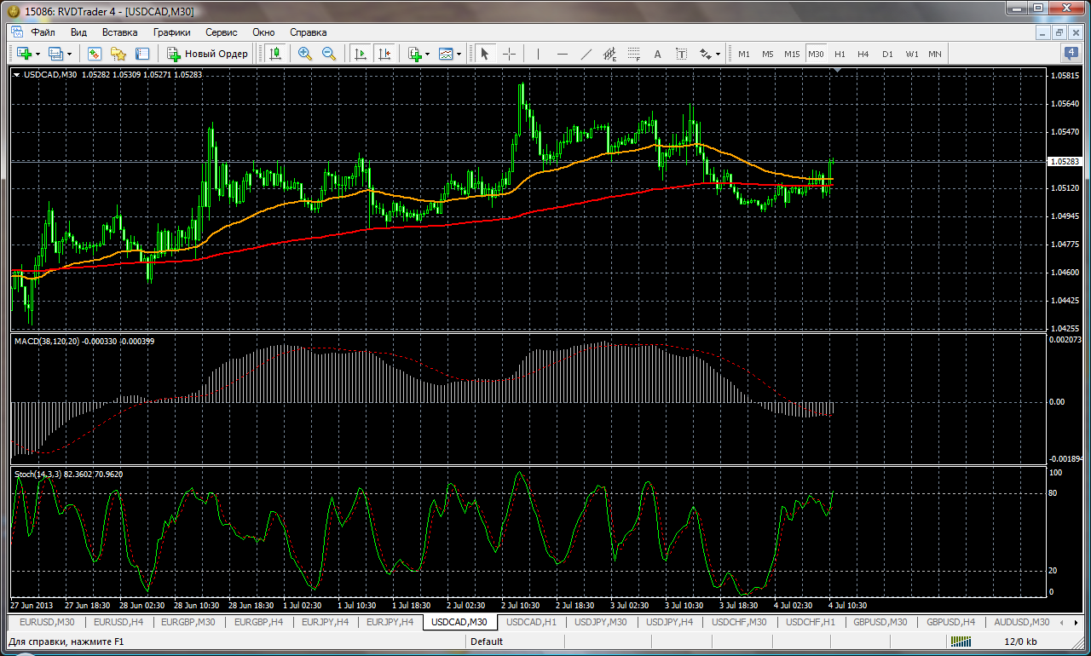The image size is (1091, 656).
Task: Expand the indicators list dropdown
Action: (427, 54)
